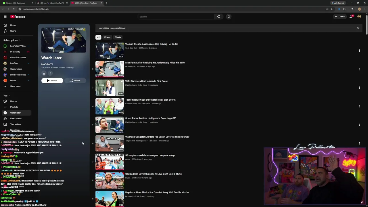Open more options for Woman Tries to Assassinate Cop

point(359,51)
